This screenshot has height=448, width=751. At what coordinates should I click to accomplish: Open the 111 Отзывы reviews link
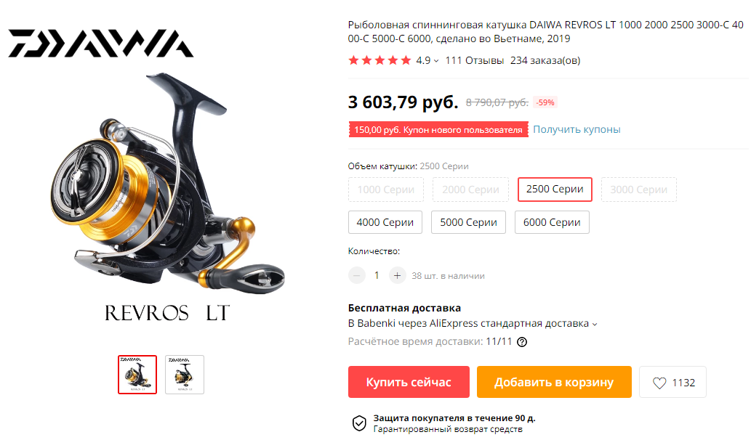pyautogui.click(x=474, y=60)
